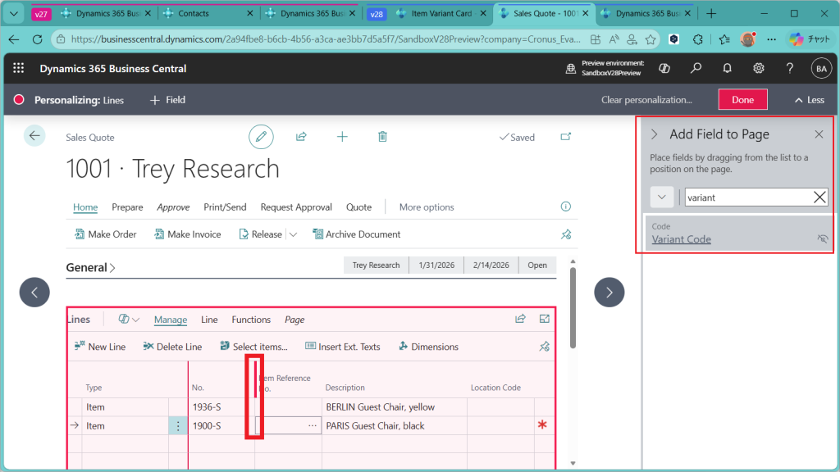Screen dimensions: 840x472
Task: Click the variant search input field
Action: (746, 197)
